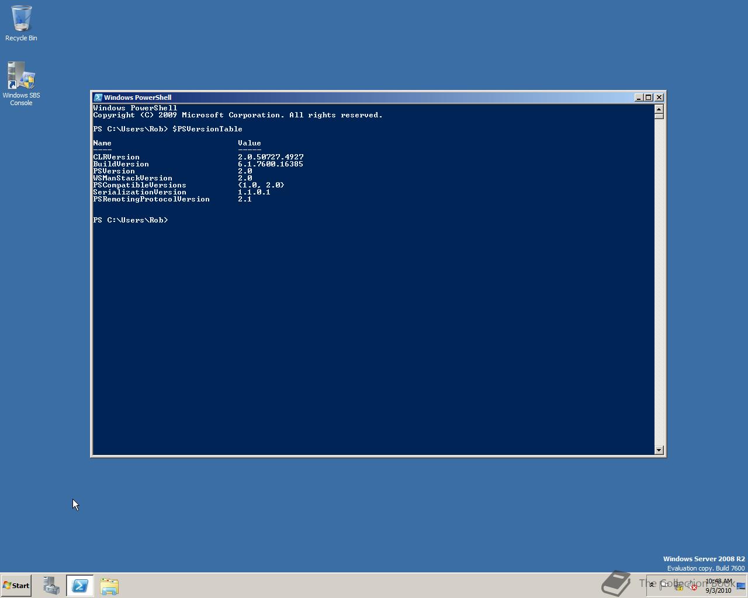Open the Start menu

pyautogui.click(x=16, y=586)
